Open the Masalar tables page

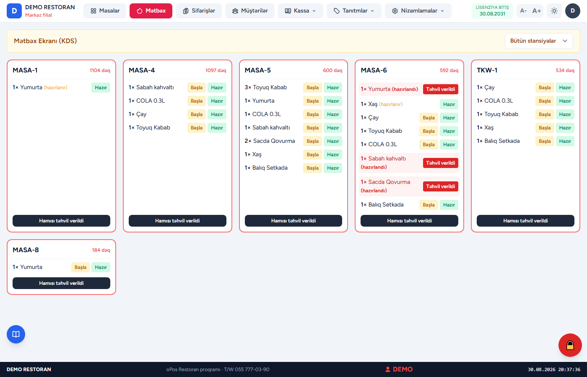(x=105, y=11)
